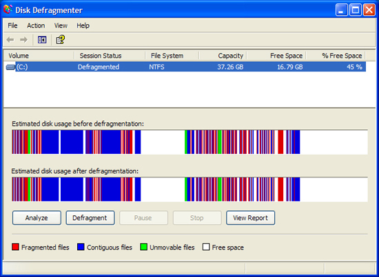Click the Disk Defragmenter title bar icon
379x277 pixels.
8,10
